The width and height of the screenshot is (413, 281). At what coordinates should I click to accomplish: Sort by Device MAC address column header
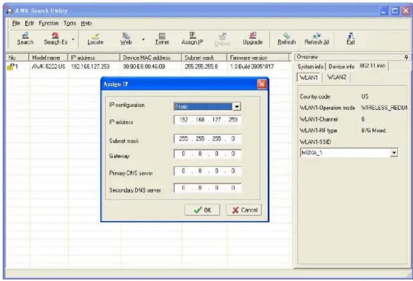coord(151,57)
